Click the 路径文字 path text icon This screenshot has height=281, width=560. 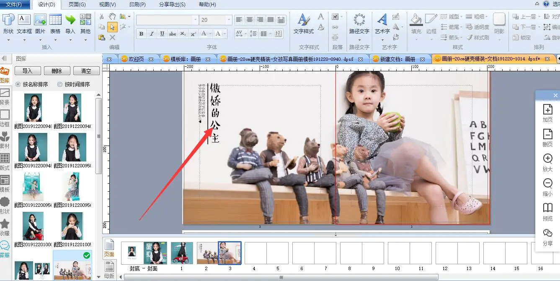[359, 23]
